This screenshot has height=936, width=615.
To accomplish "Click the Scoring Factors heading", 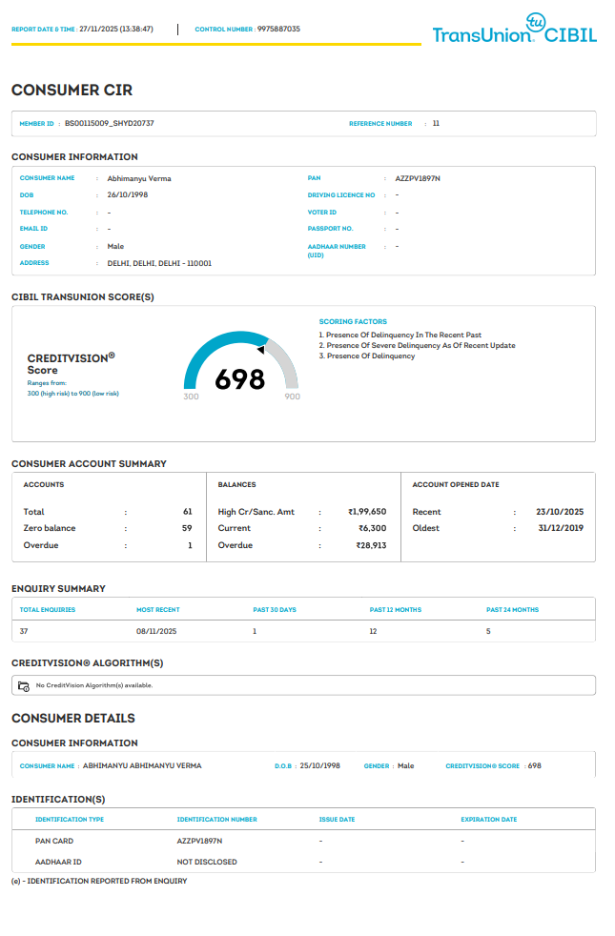I will pyautogui.click(x=353, y=322).
